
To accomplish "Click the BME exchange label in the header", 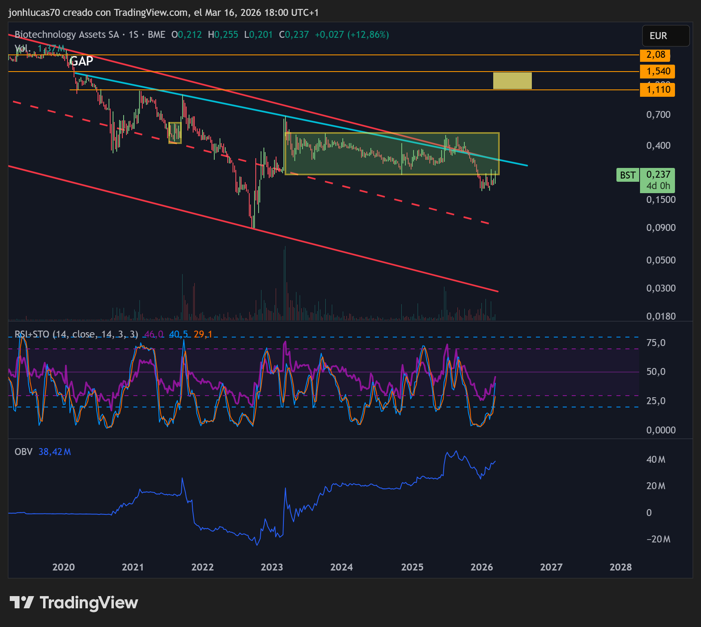I will [x=156, y=35].
